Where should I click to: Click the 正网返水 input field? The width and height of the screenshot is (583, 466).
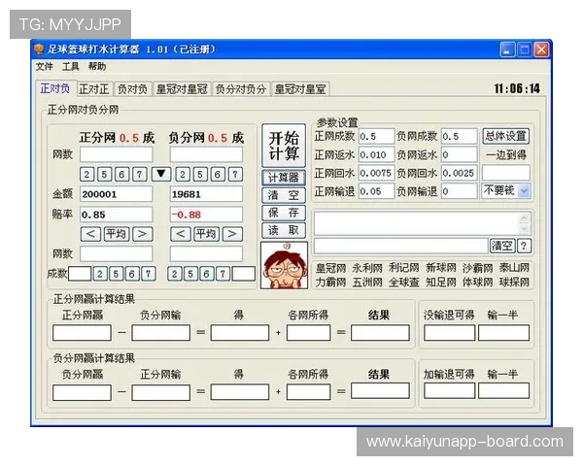pyautogui.click(x=375, y=154)
